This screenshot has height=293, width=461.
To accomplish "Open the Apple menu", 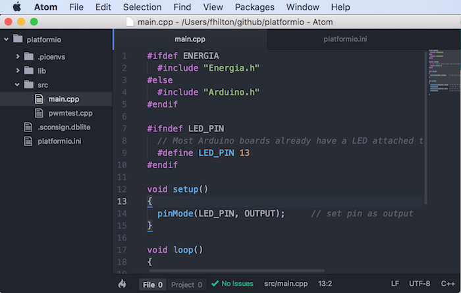I will 17,7.
